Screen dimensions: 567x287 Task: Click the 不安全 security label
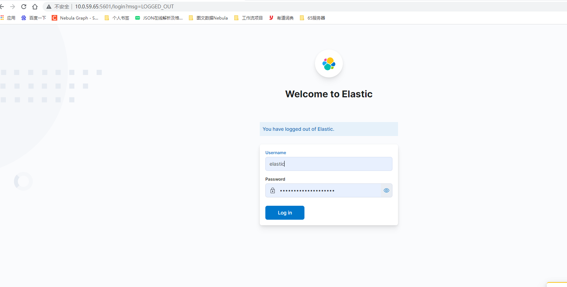pos(62,7)
